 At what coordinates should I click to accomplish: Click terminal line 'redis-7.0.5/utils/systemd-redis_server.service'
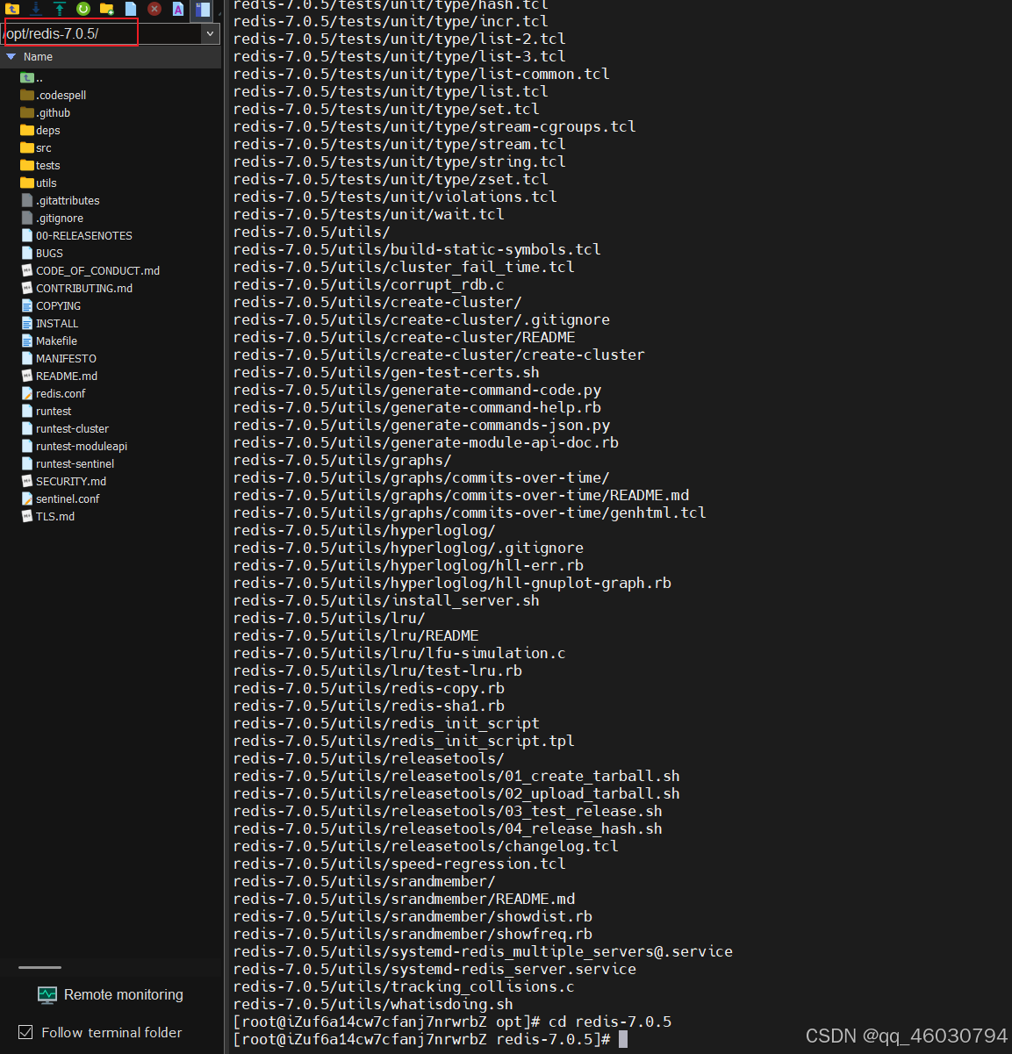434,969
